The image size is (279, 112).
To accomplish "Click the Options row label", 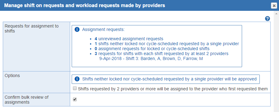I will pyautogui.click(x=12, y=75).
